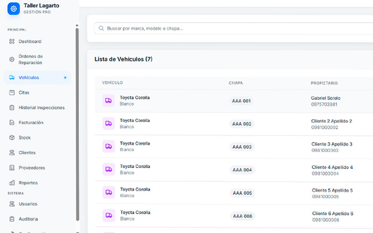373x233 pixels.
Task: Open owner Gabriel Sotelo's entry
Action: pos(325,98)
